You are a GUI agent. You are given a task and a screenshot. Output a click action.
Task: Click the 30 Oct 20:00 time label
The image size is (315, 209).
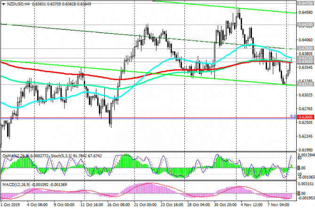(225, 205)
